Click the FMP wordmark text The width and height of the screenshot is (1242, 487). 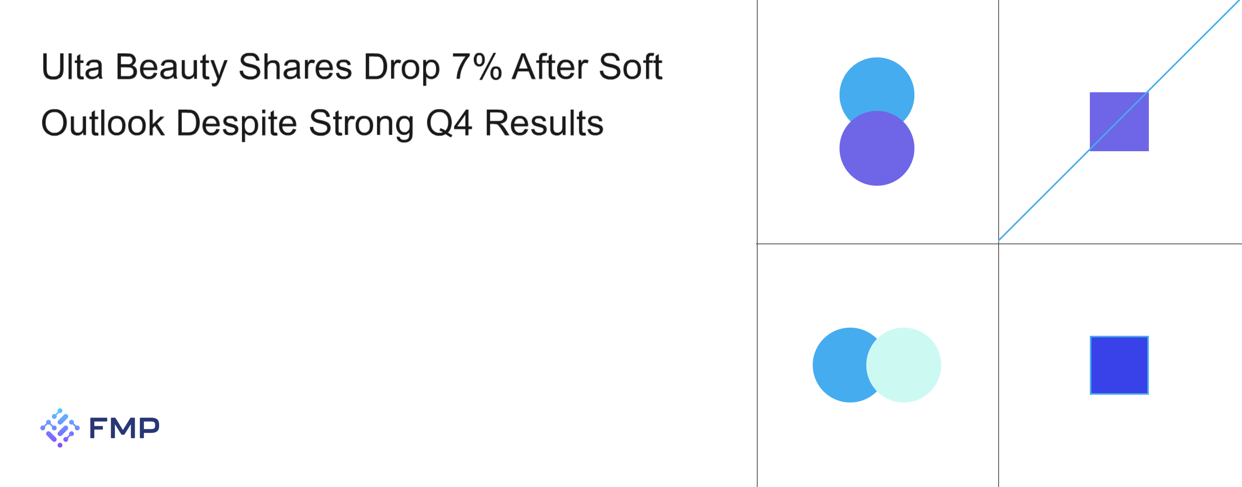point(124,428)
